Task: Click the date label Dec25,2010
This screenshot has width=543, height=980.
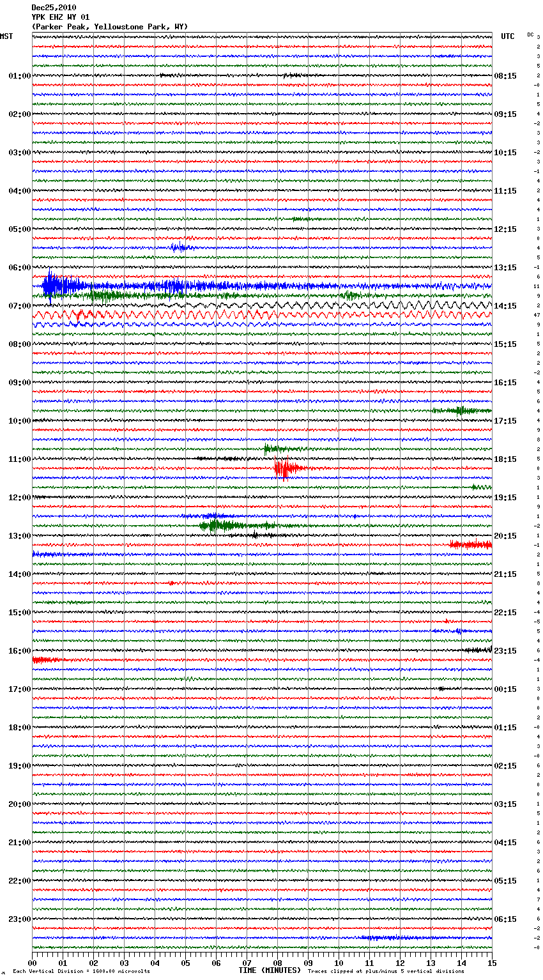Action: [x=54, y=8]
